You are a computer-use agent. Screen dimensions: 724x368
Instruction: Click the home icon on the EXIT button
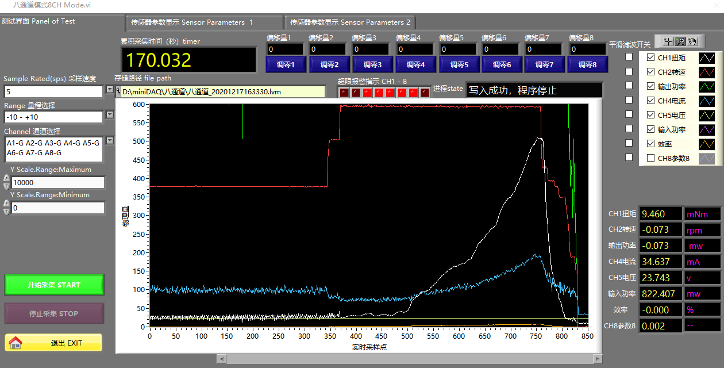pos(16,343)
